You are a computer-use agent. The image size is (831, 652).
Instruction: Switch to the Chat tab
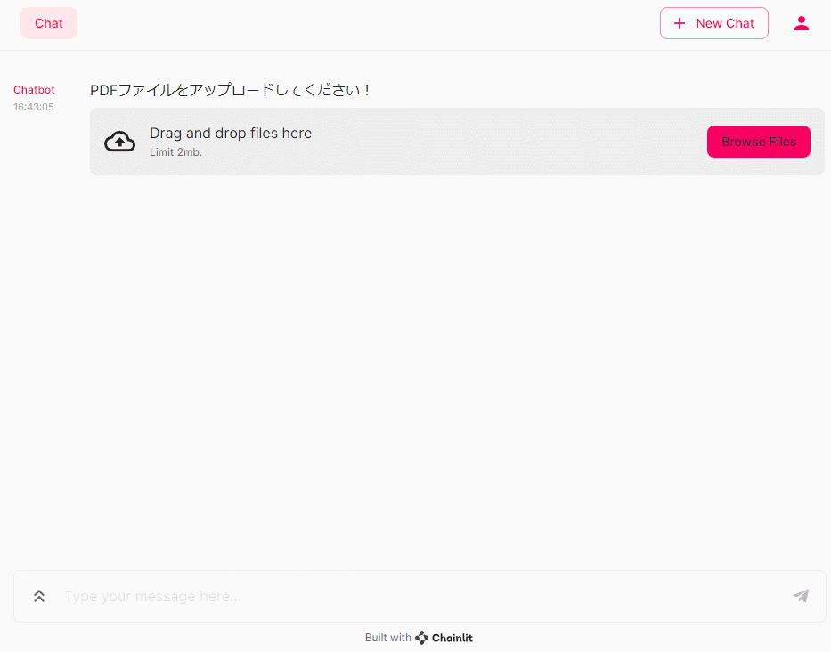(x=49, y=24)
